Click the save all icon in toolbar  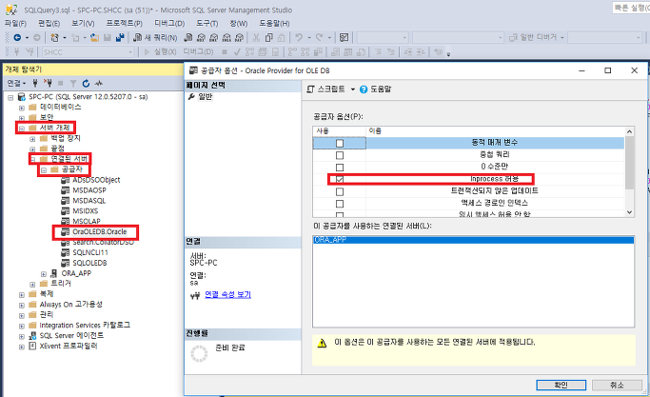click(120, 38)
